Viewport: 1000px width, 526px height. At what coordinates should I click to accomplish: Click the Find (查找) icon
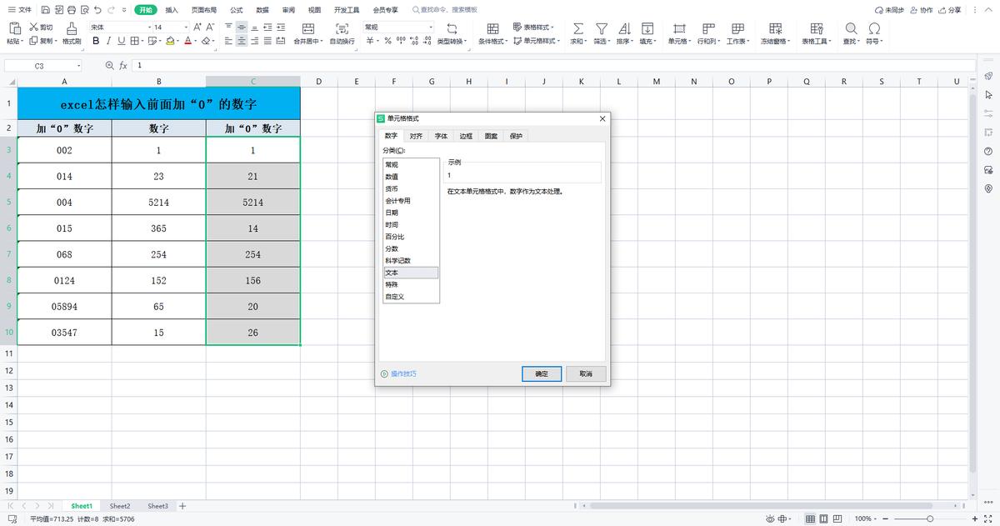click(851, 33)
